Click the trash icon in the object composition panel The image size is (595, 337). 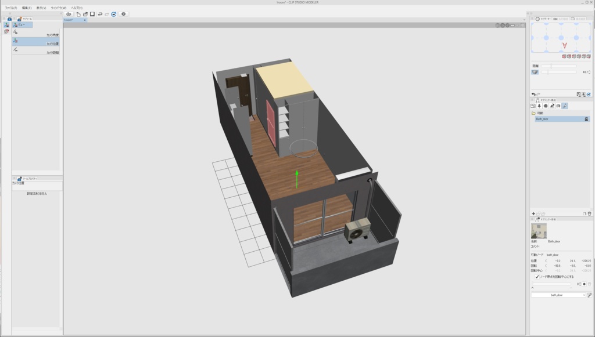tap(590, 213)
